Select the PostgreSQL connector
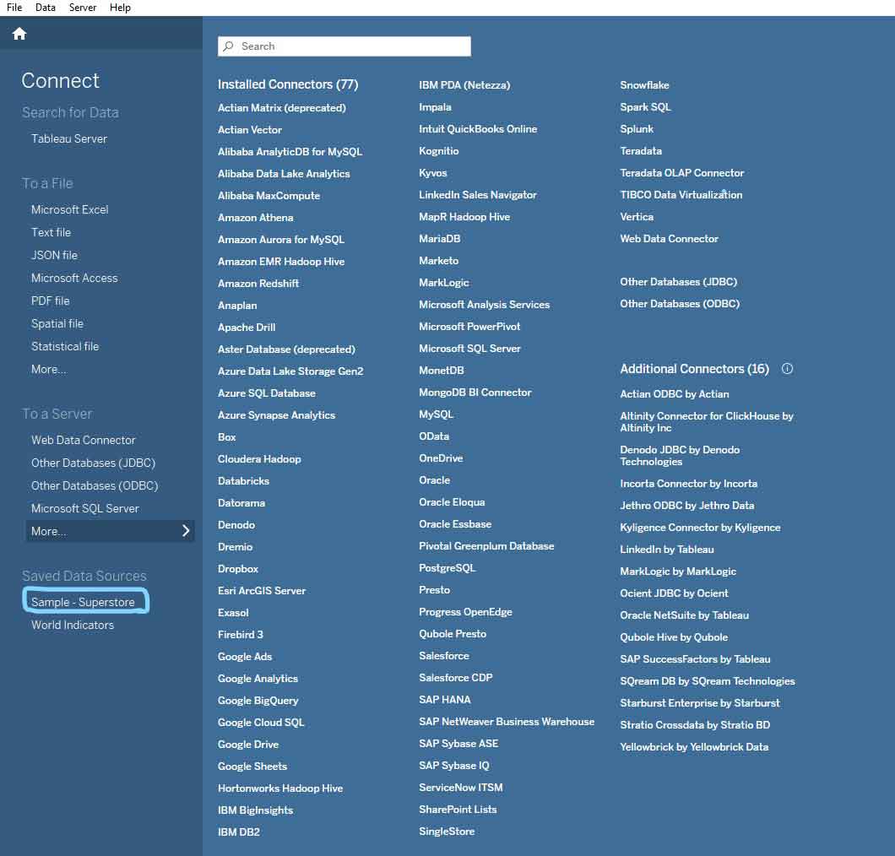The width and height of the screenshot is (895, 856). [447, 568]
